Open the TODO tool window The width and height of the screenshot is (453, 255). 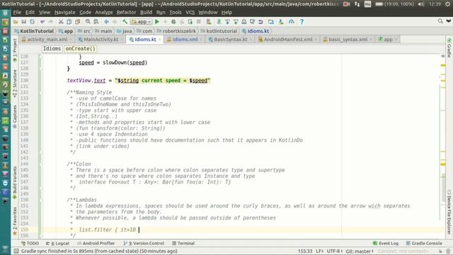tap(30, 243)
